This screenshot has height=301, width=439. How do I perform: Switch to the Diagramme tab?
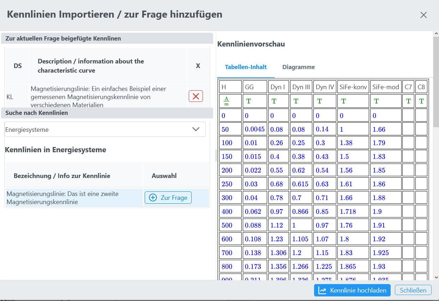pyautogui.click(x=298, y=67)
